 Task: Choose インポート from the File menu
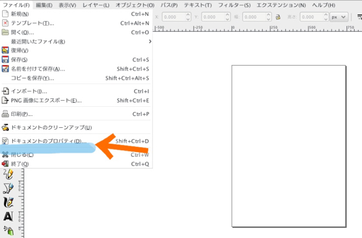click(29, 91)
